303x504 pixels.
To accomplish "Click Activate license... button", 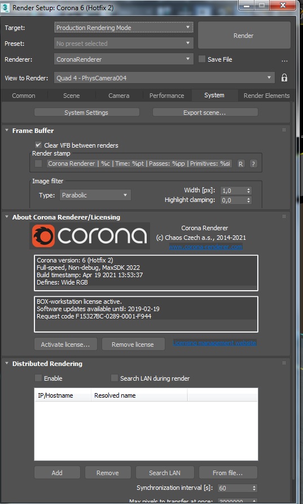I will pyautogui.click(x=65, y=344).
